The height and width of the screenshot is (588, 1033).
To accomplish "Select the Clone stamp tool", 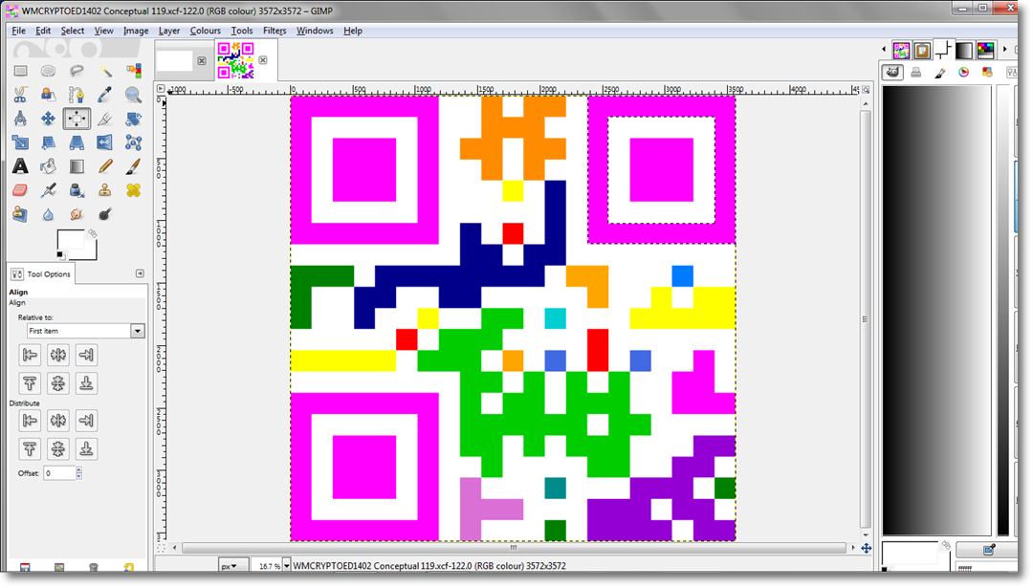I will (105, 190).
